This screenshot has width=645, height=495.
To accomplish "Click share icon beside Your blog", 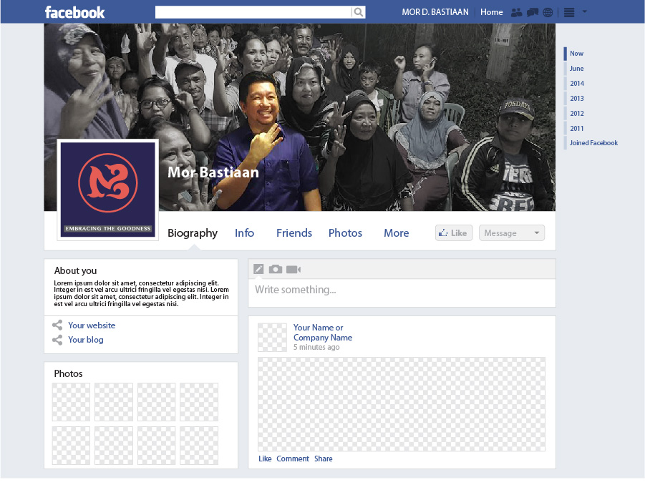I will 57,340.
